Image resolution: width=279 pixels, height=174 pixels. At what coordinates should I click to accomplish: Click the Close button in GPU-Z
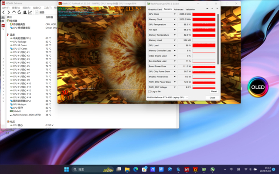[212, 97]
